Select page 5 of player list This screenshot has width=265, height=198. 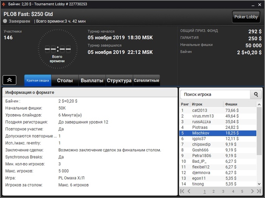tap(242, 192)
